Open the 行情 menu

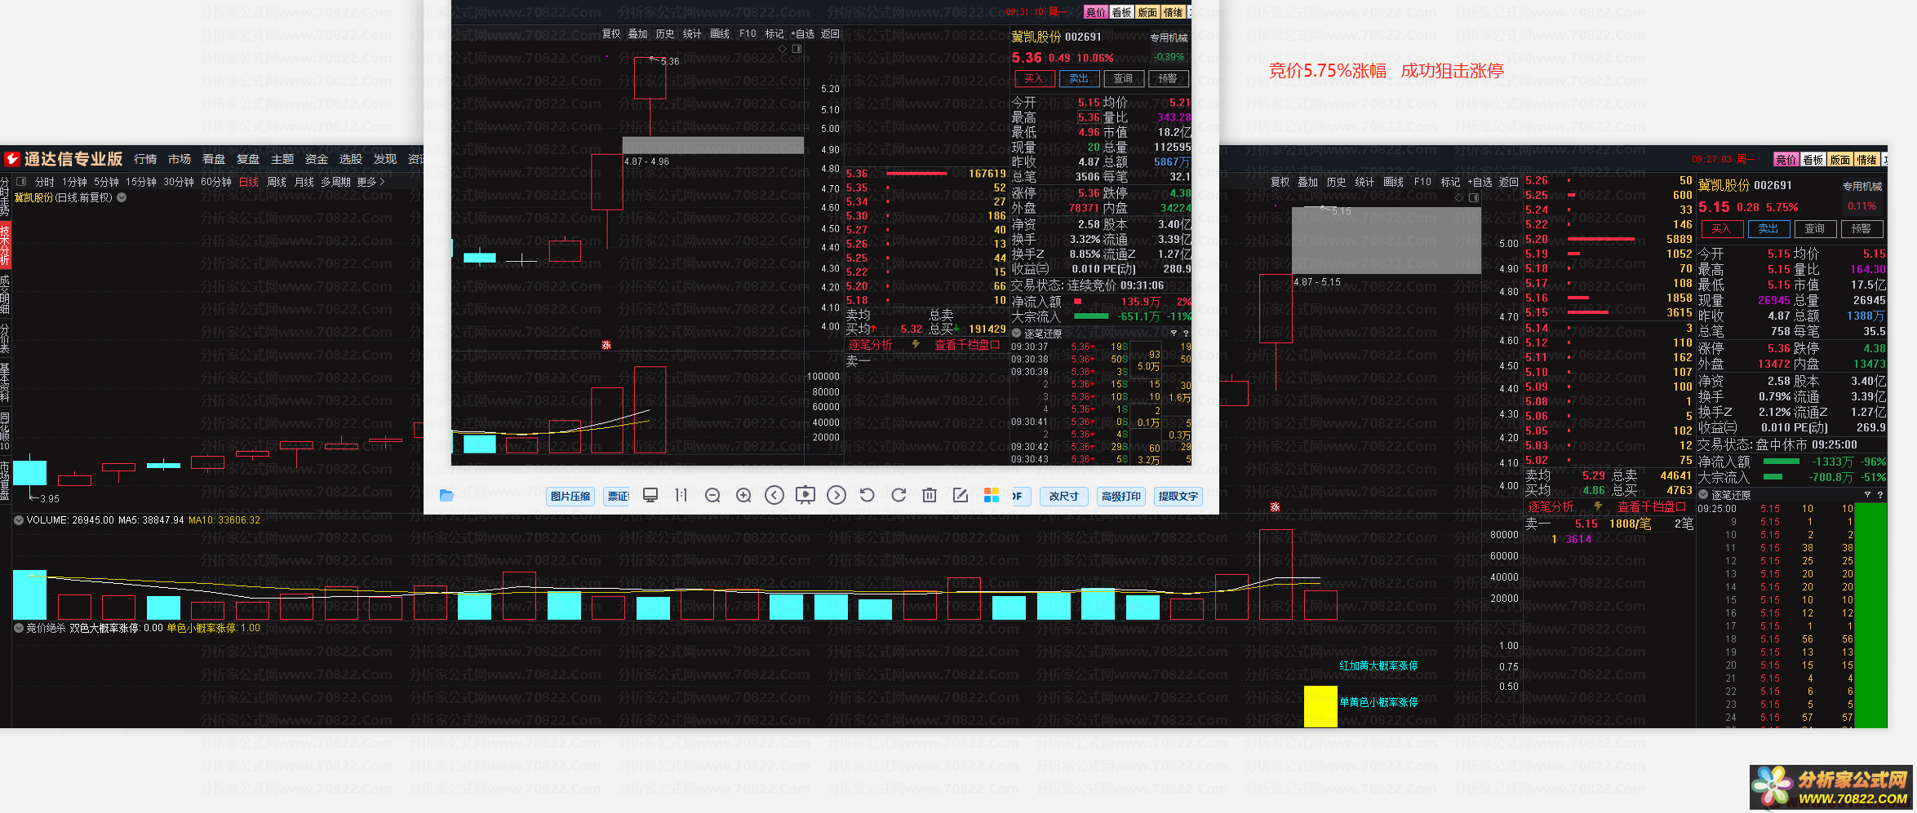(145, 159)
